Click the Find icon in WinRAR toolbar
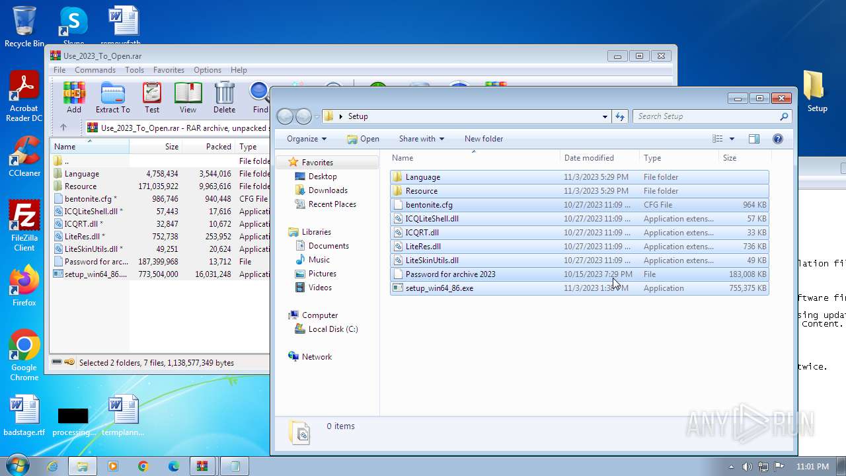The image size is (846, 476). [260, 97]
